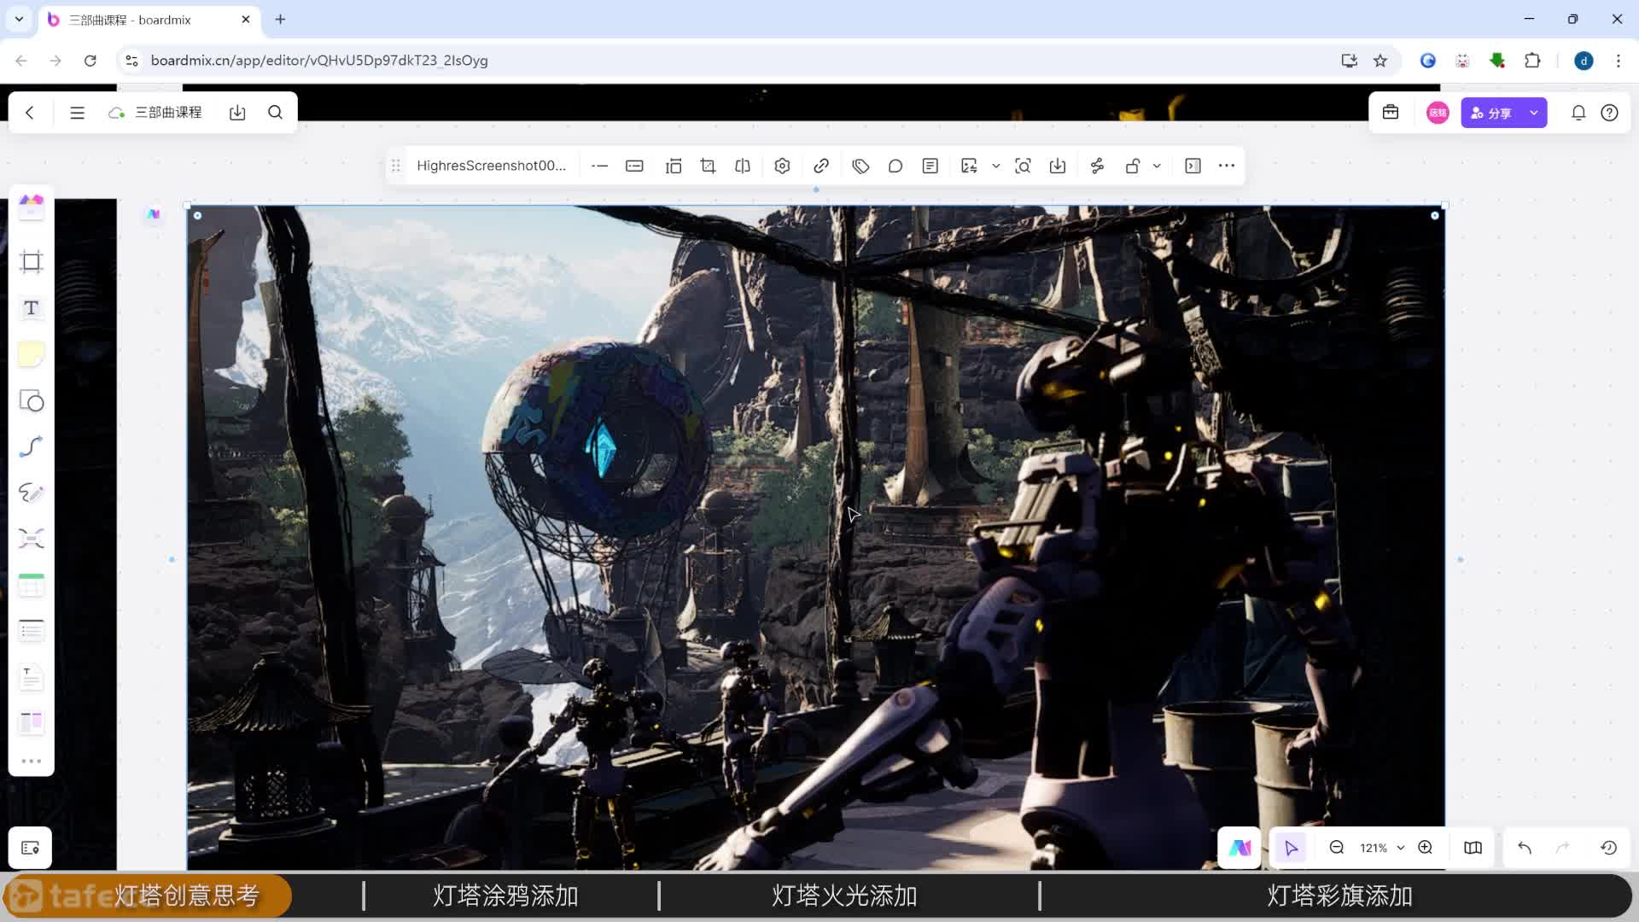
Task: Click the tag icon in image toolbar
Action: pos(860,166)
